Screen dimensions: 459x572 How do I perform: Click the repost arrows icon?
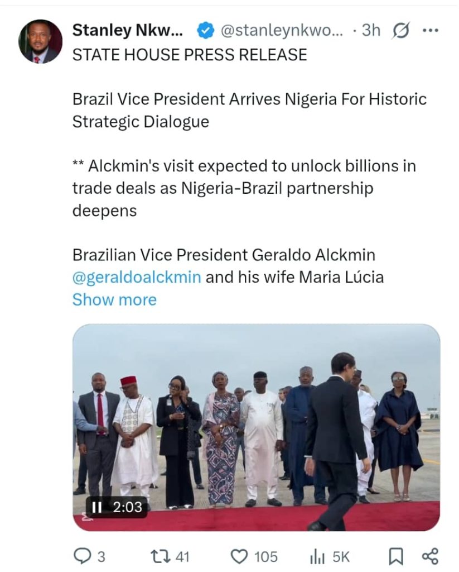click(x=162, y=557)
